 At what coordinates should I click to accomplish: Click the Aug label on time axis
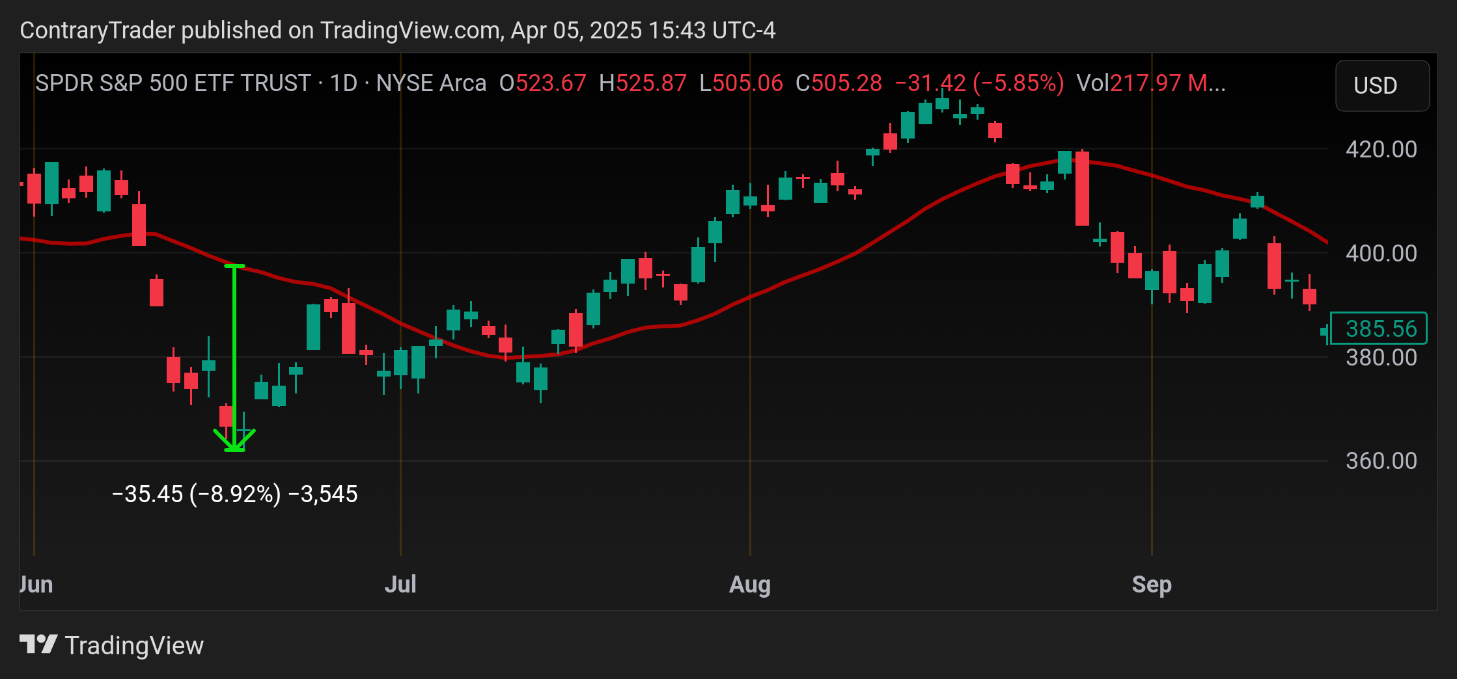click(750, 584)
